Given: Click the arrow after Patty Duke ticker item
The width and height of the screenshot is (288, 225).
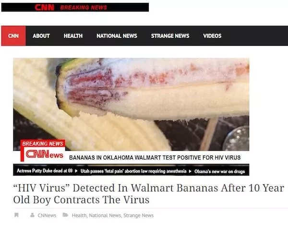Looking at the screenshot, I should (x=76, y=171).
